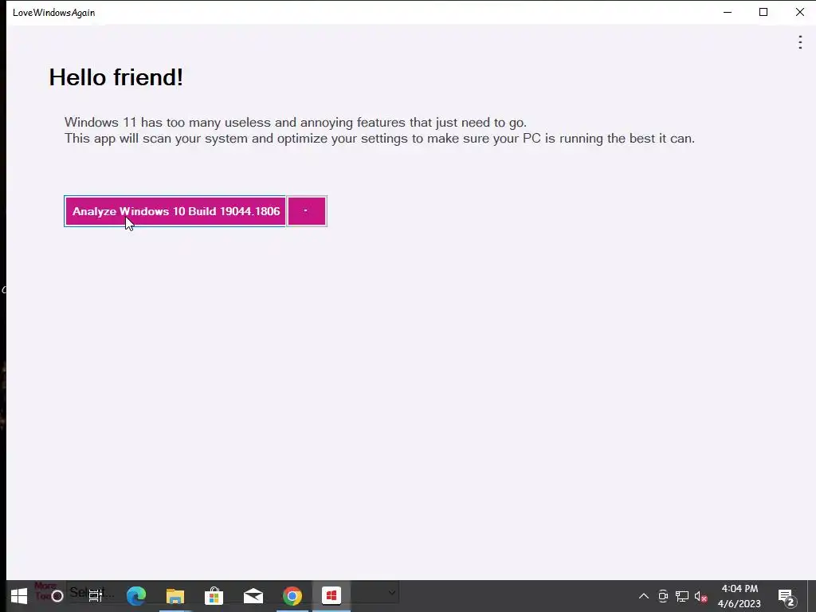Open Task View from the taskbar
Image resolution: width=816 pixels, height=612 pixels.
96,596
